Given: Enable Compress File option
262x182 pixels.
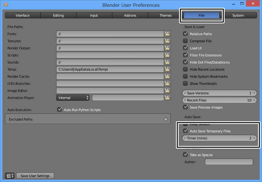Looking at the screenshot, I should [x=185, y=41].
